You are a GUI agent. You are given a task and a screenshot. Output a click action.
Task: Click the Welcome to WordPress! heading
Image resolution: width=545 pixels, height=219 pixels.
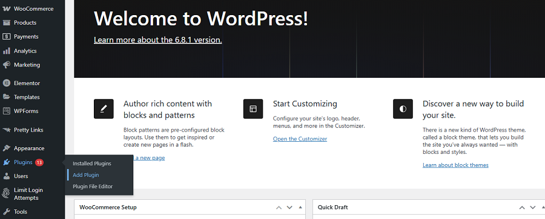tap(201, 18)
